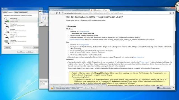Click the Windows FFmpeg installer link
The image size is (179, 100).
pyautogui.click(x=84, y=31)
